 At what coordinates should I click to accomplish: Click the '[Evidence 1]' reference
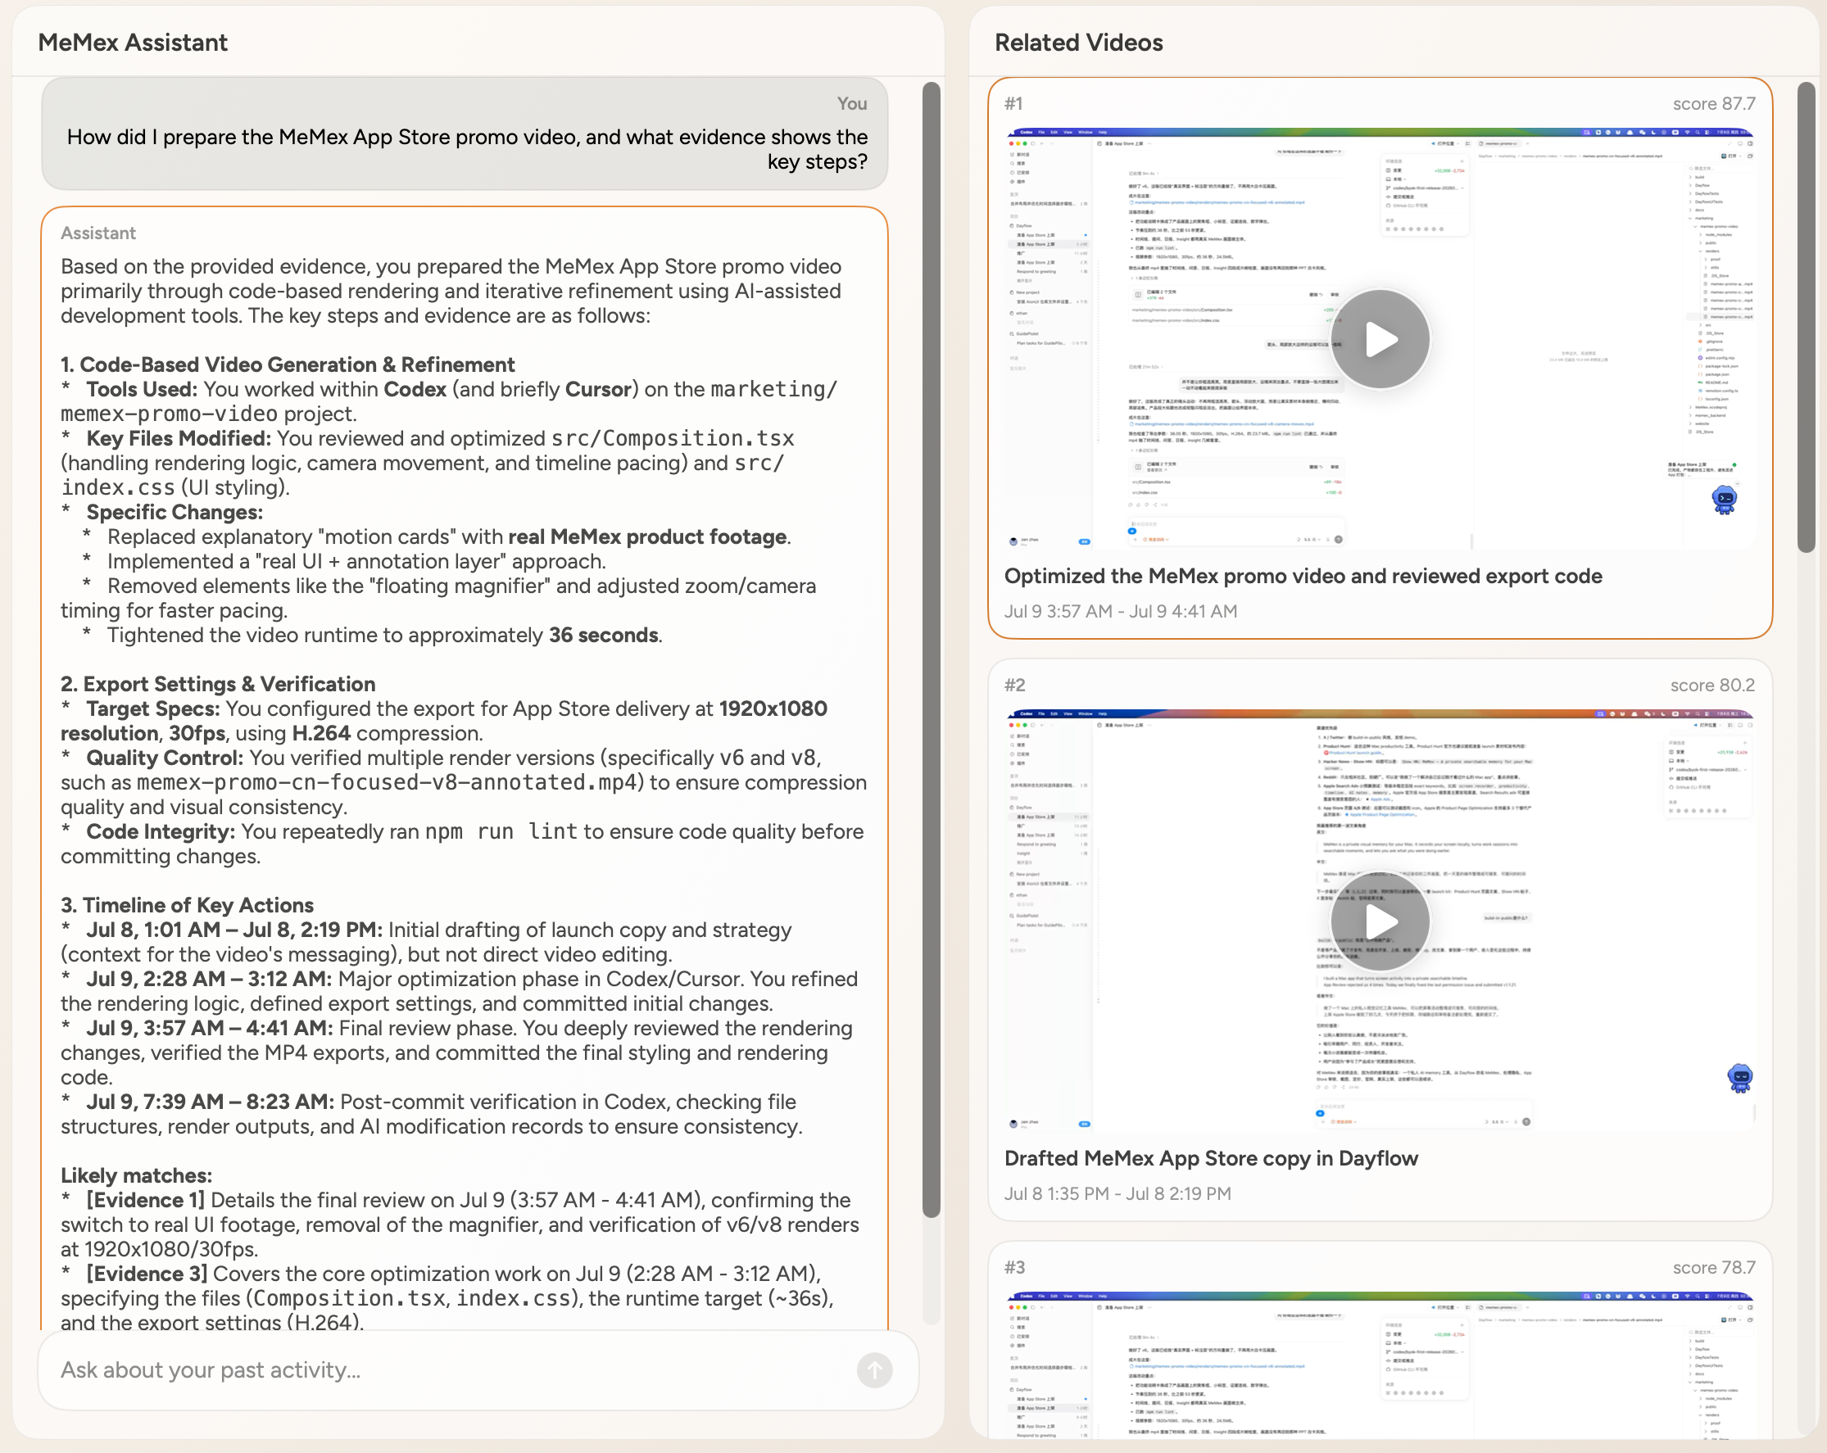[146, 1201]
